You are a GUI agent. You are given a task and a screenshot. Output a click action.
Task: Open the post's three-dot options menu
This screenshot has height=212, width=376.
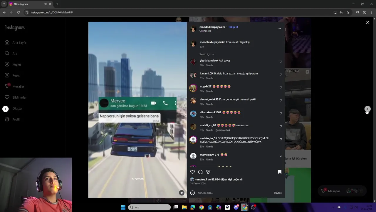(x=279, y=29)
